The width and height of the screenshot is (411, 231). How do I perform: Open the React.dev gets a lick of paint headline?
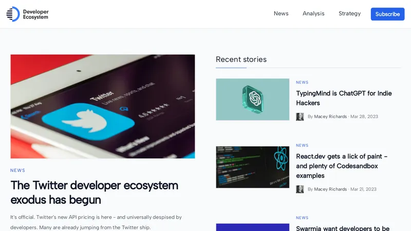(342, 166)
